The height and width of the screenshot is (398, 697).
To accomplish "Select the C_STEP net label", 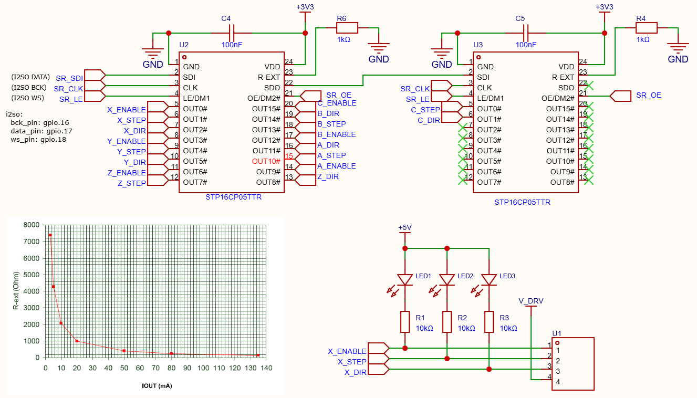I will [425, 110].
